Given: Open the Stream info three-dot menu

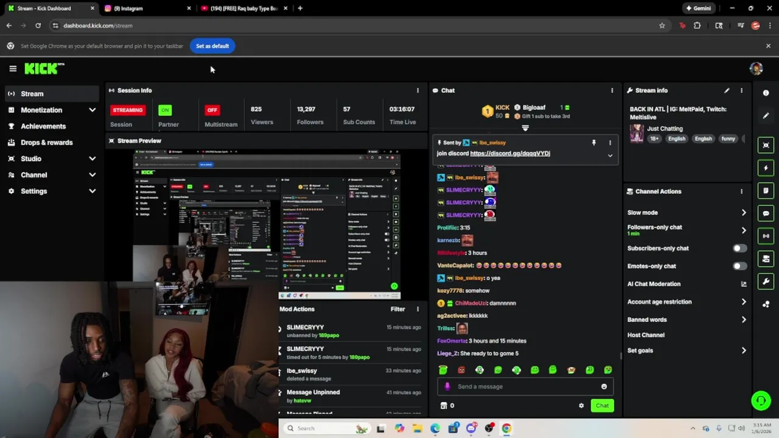Looking at the screenshot, I should coord(741,91).
